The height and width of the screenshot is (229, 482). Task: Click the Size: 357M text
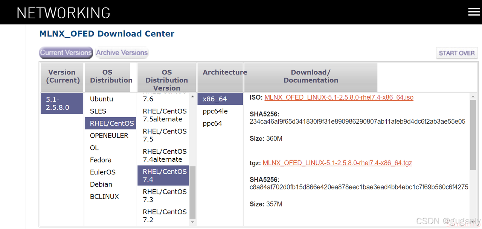click(266, 204)
